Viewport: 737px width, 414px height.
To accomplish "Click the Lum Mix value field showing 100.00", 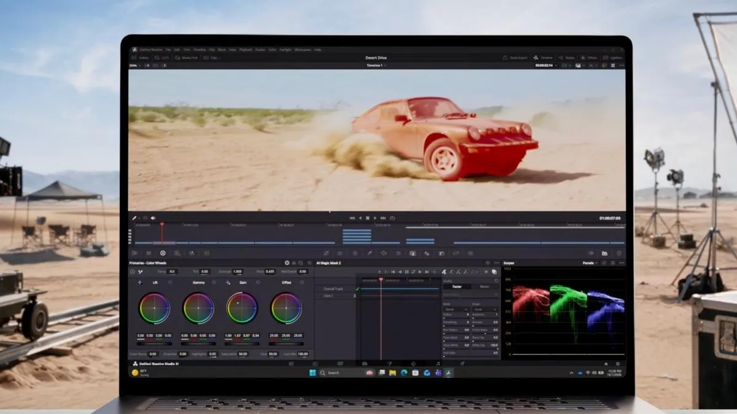I will point(303,354).
